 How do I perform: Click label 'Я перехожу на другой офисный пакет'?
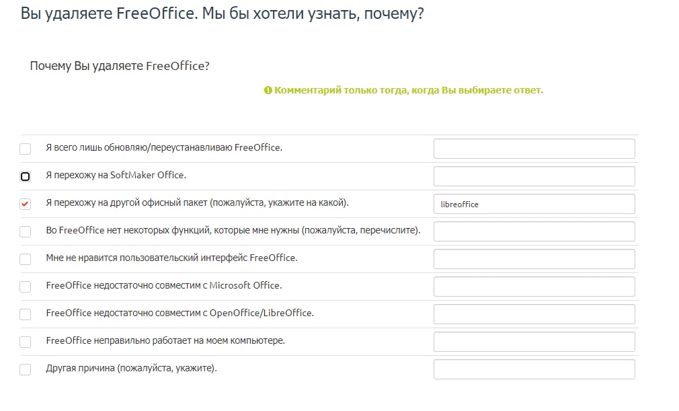(127, 202)
